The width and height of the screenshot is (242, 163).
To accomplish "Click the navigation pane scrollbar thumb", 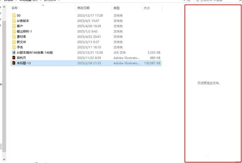I will tap(4, 87).
